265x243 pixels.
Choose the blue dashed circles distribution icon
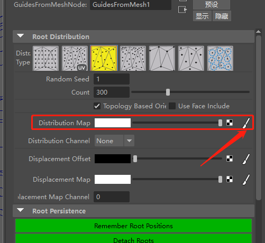220,58
